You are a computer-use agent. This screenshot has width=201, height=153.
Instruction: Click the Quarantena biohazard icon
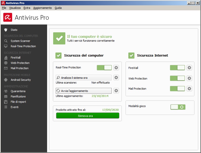[6, 91]
